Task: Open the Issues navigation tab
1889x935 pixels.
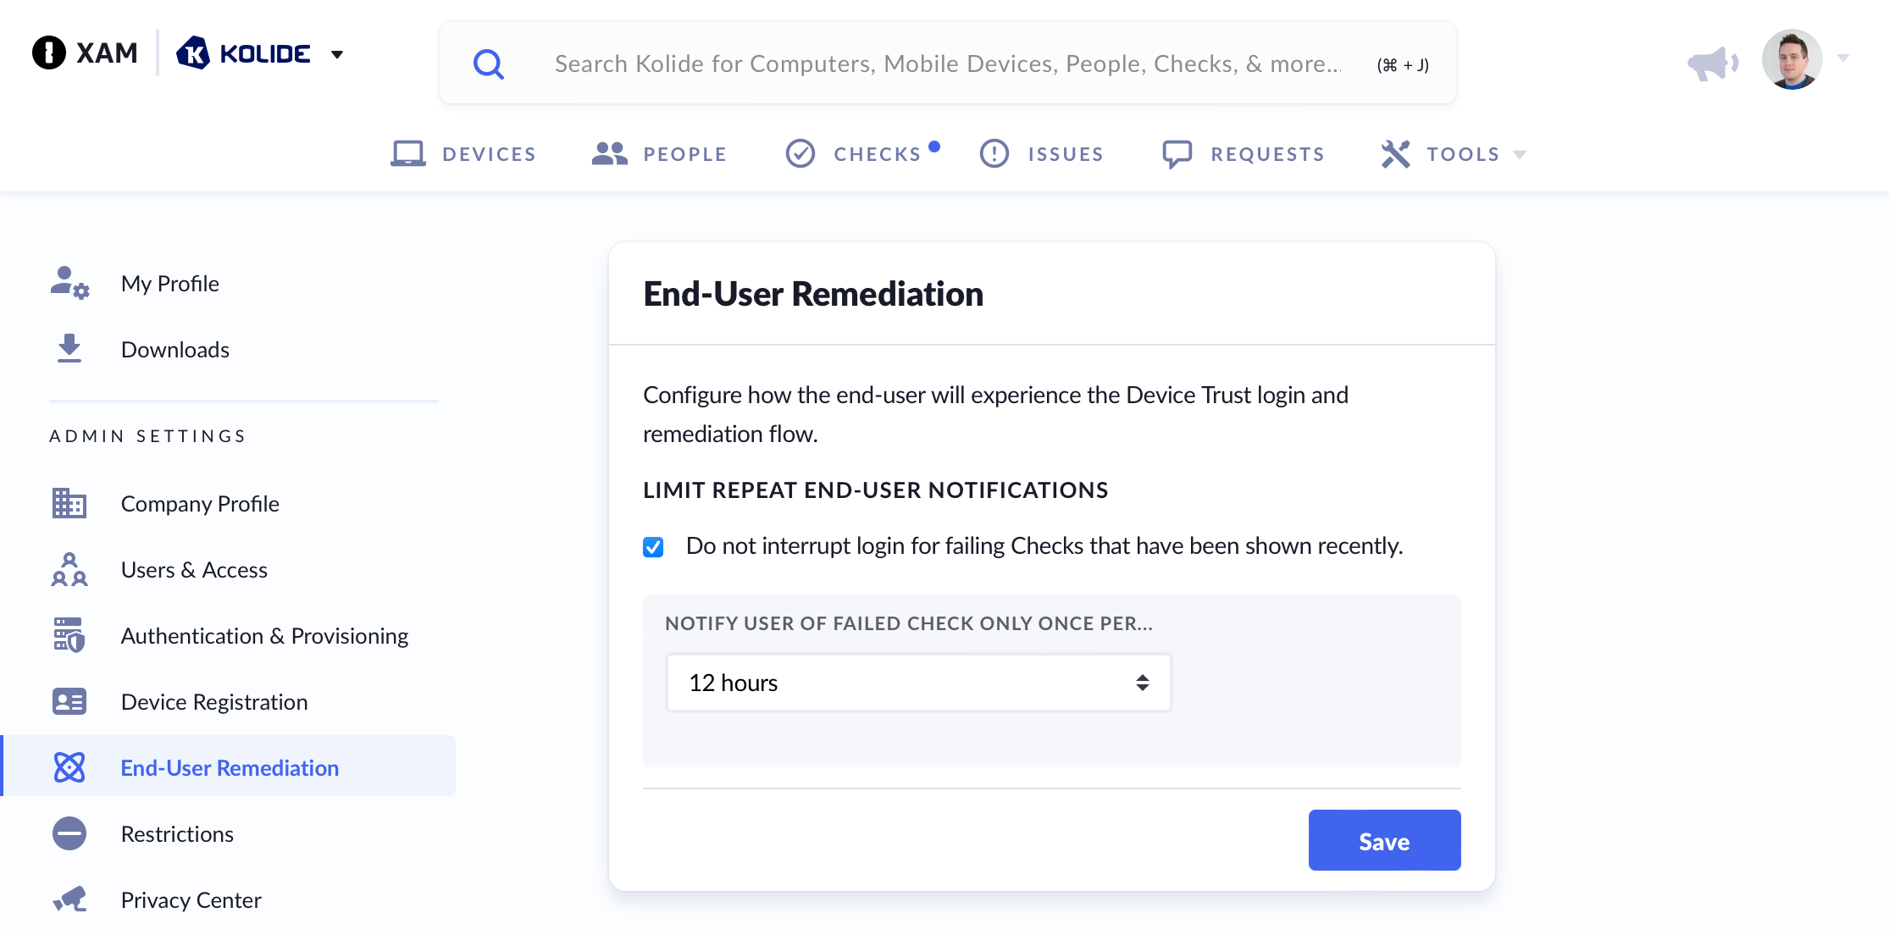Action: (1042, 154)
